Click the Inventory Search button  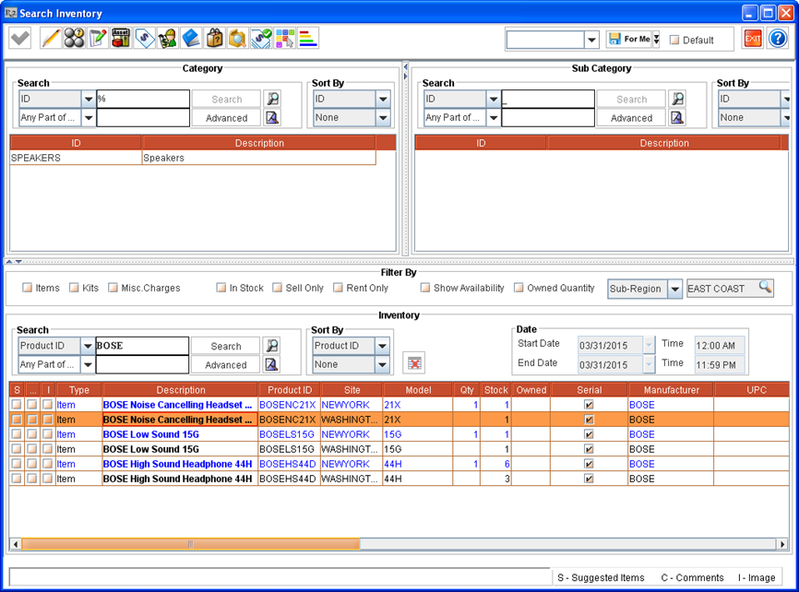tap(226, 346)
